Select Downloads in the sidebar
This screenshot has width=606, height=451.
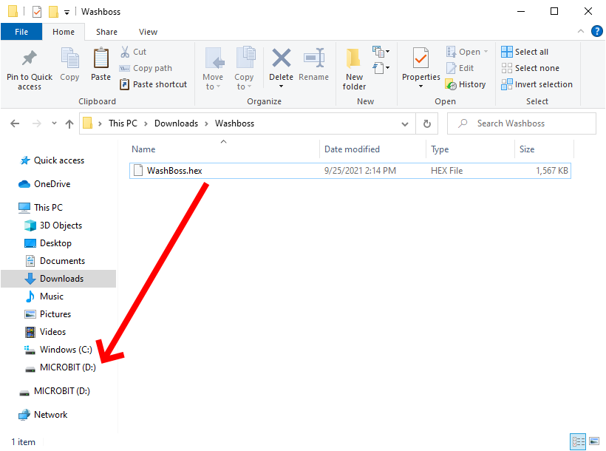pos(58,279)
